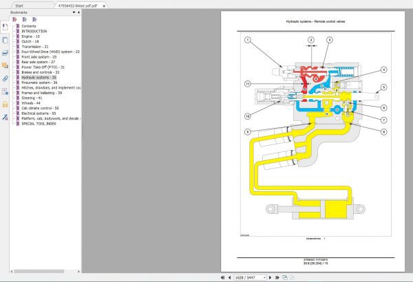Click the previous view navigation icon
413x282 pixels.
click(x=285, y=277)
